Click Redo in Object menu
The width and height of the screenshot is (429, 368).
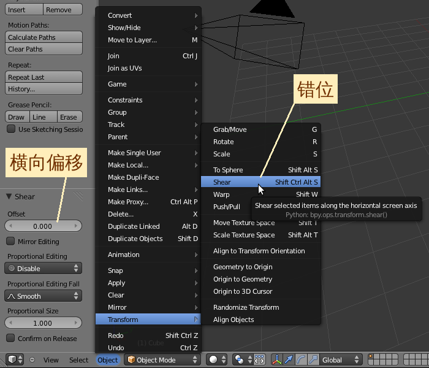(x=148, y=335)
